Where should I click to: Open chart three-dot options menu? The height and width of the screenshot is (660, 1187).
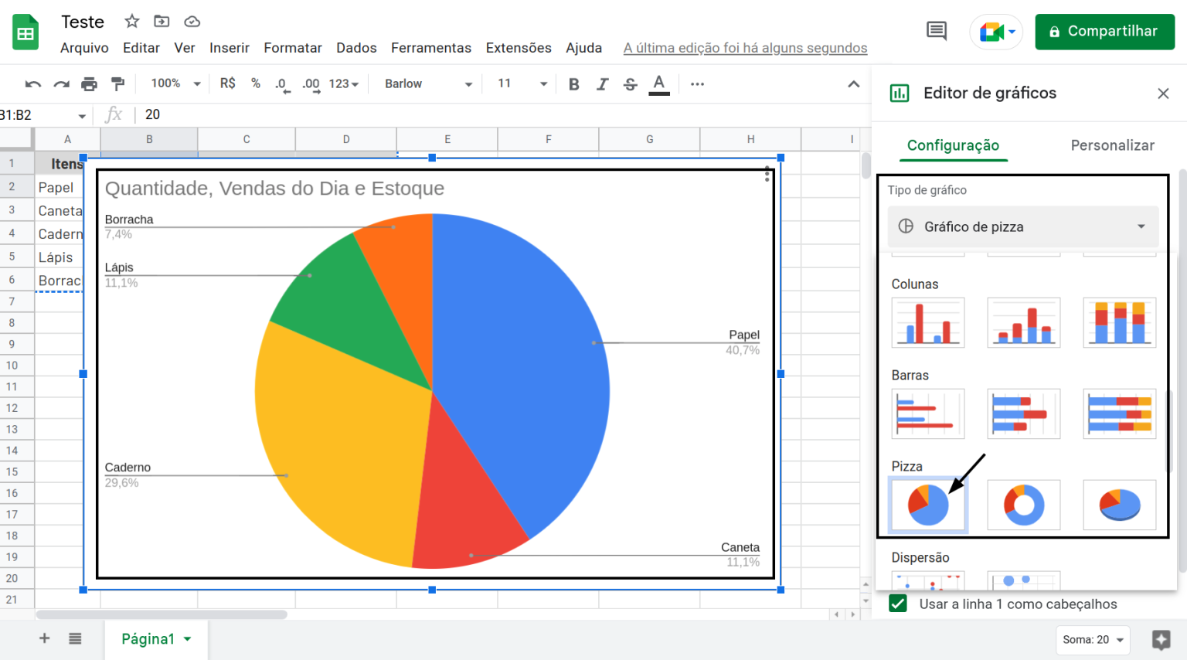tap(767, 175)
